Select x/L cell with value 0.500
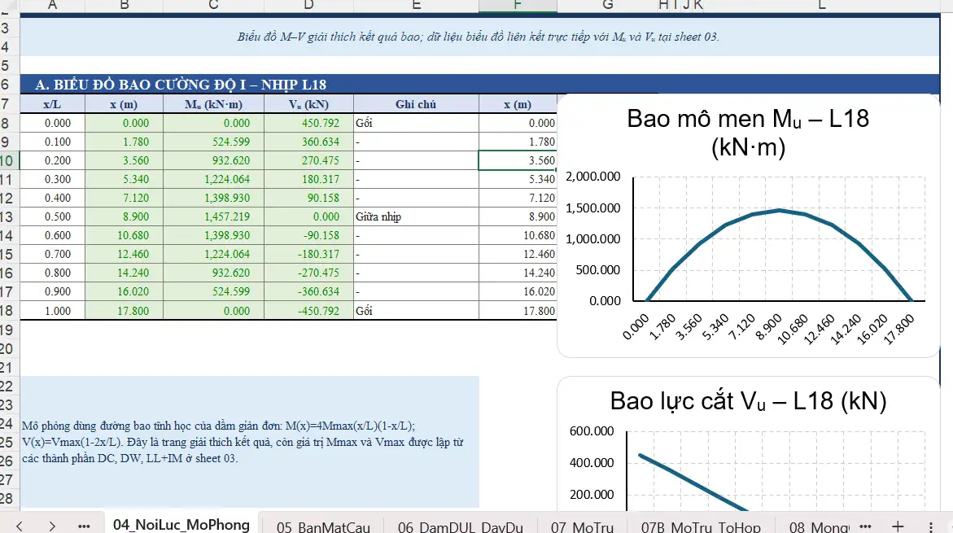Screen dimensions: 953x533 click(x=52, y=216)
